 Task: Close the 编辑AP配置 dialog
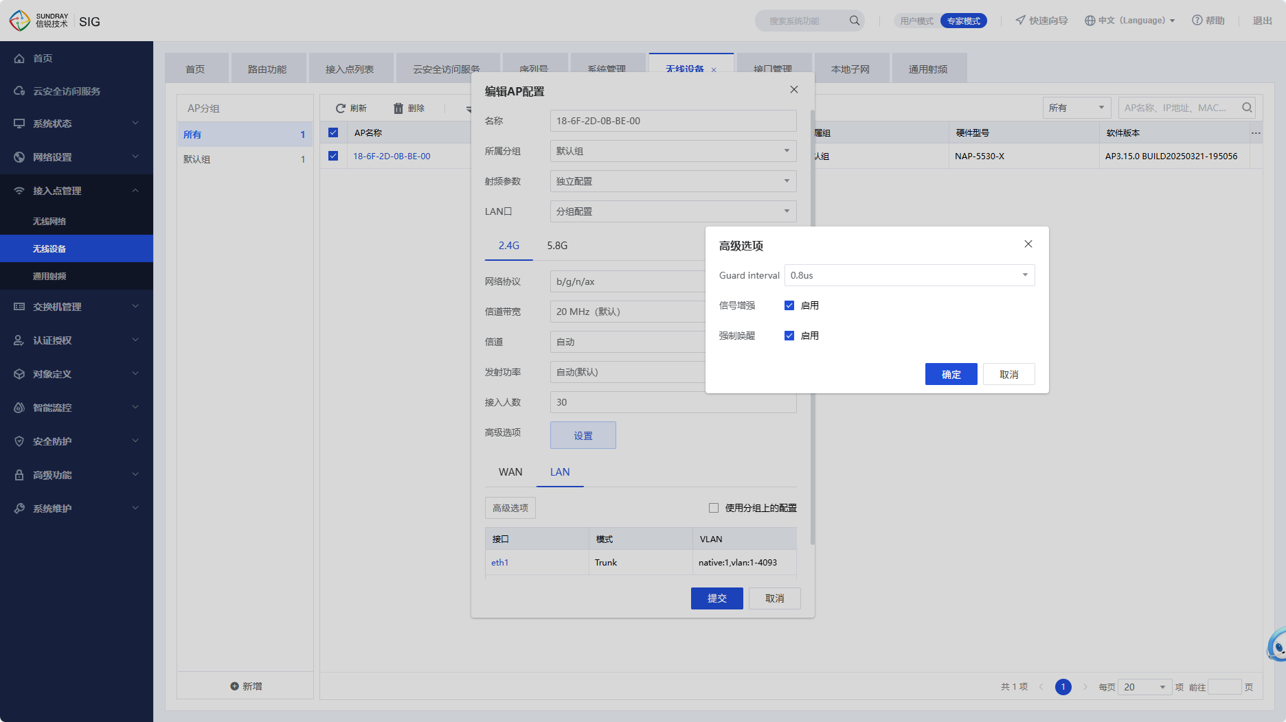point(794,90)
